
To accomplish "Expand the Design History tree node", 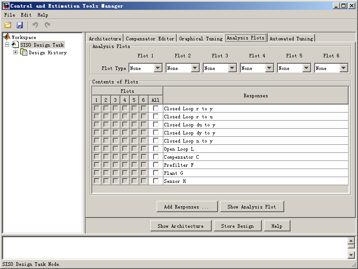I will (x=15, y=52).
